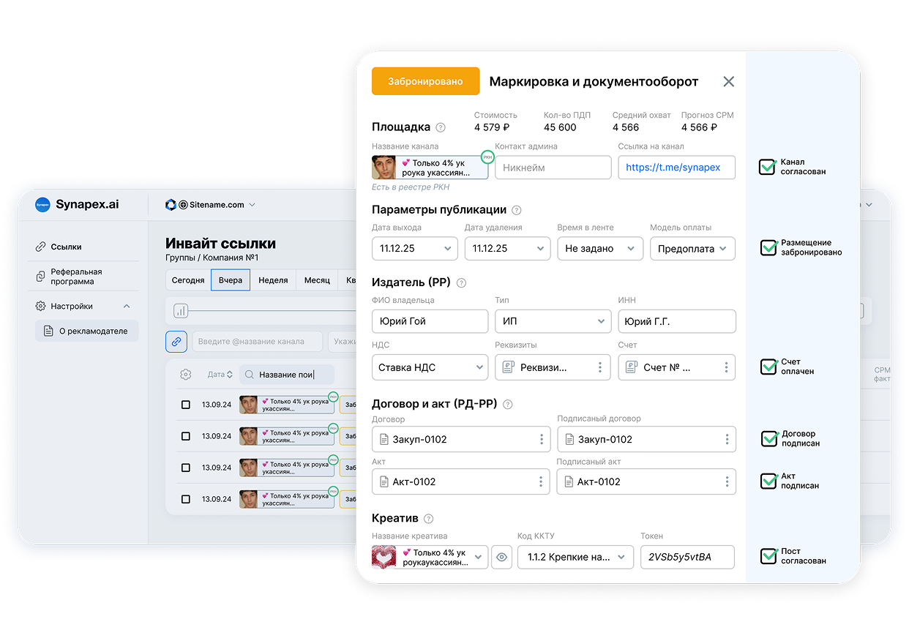
Task: Click the info icon next to Площадка
Action: click(x=441, y=127)
